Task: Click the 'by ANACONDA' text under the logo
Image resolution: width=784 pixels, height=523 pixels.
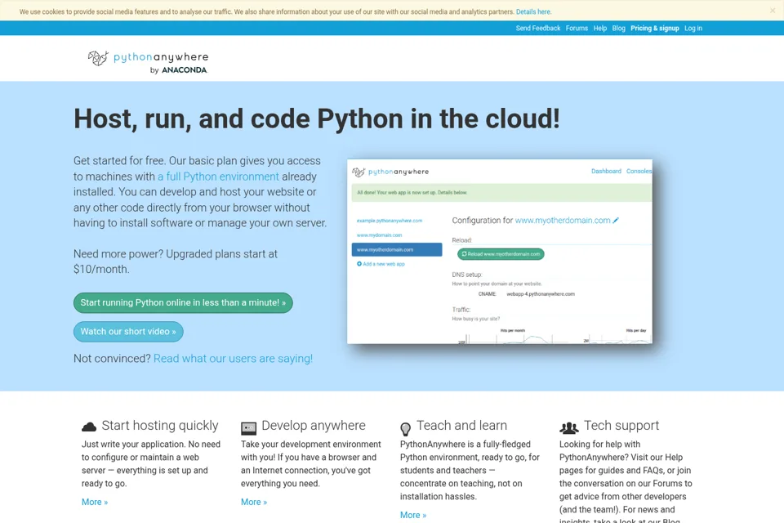Action: coord(179,70)
